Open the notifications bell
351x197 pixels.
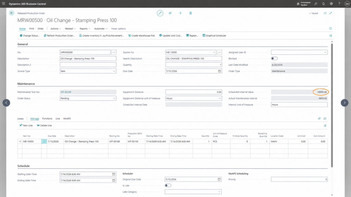point(324,4)
